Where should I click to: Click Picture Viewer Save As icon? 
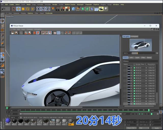pyautogui.click(x=16, y=33)
